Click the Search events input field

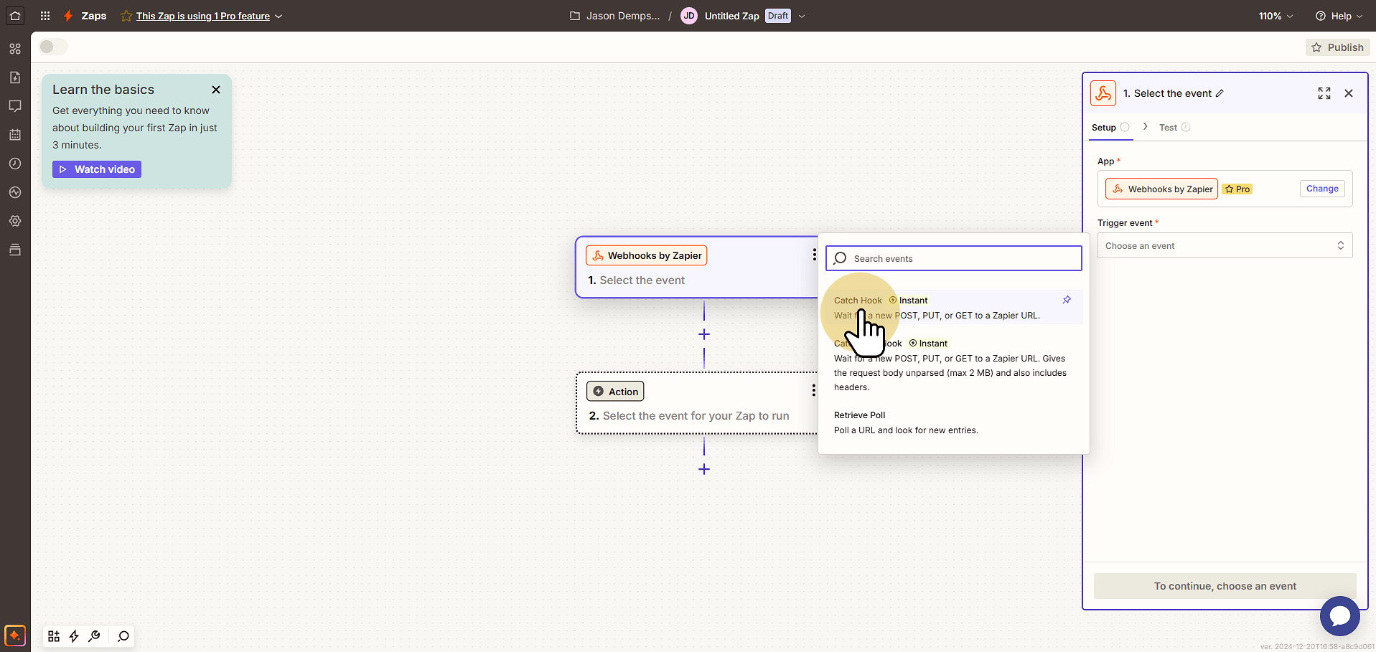point(953,258)
